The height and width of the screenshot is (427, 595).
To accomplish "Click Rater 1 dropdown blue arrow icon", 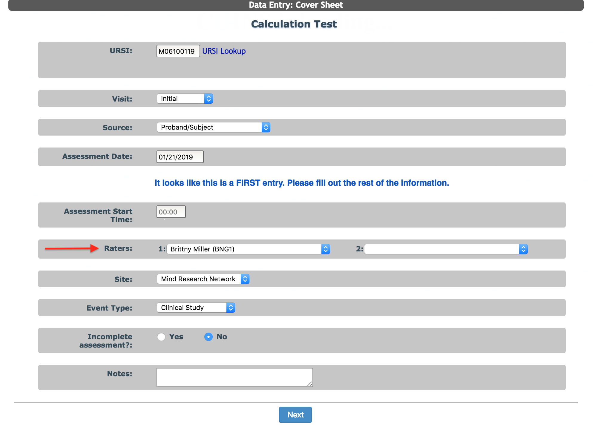I will pos(326,249).
